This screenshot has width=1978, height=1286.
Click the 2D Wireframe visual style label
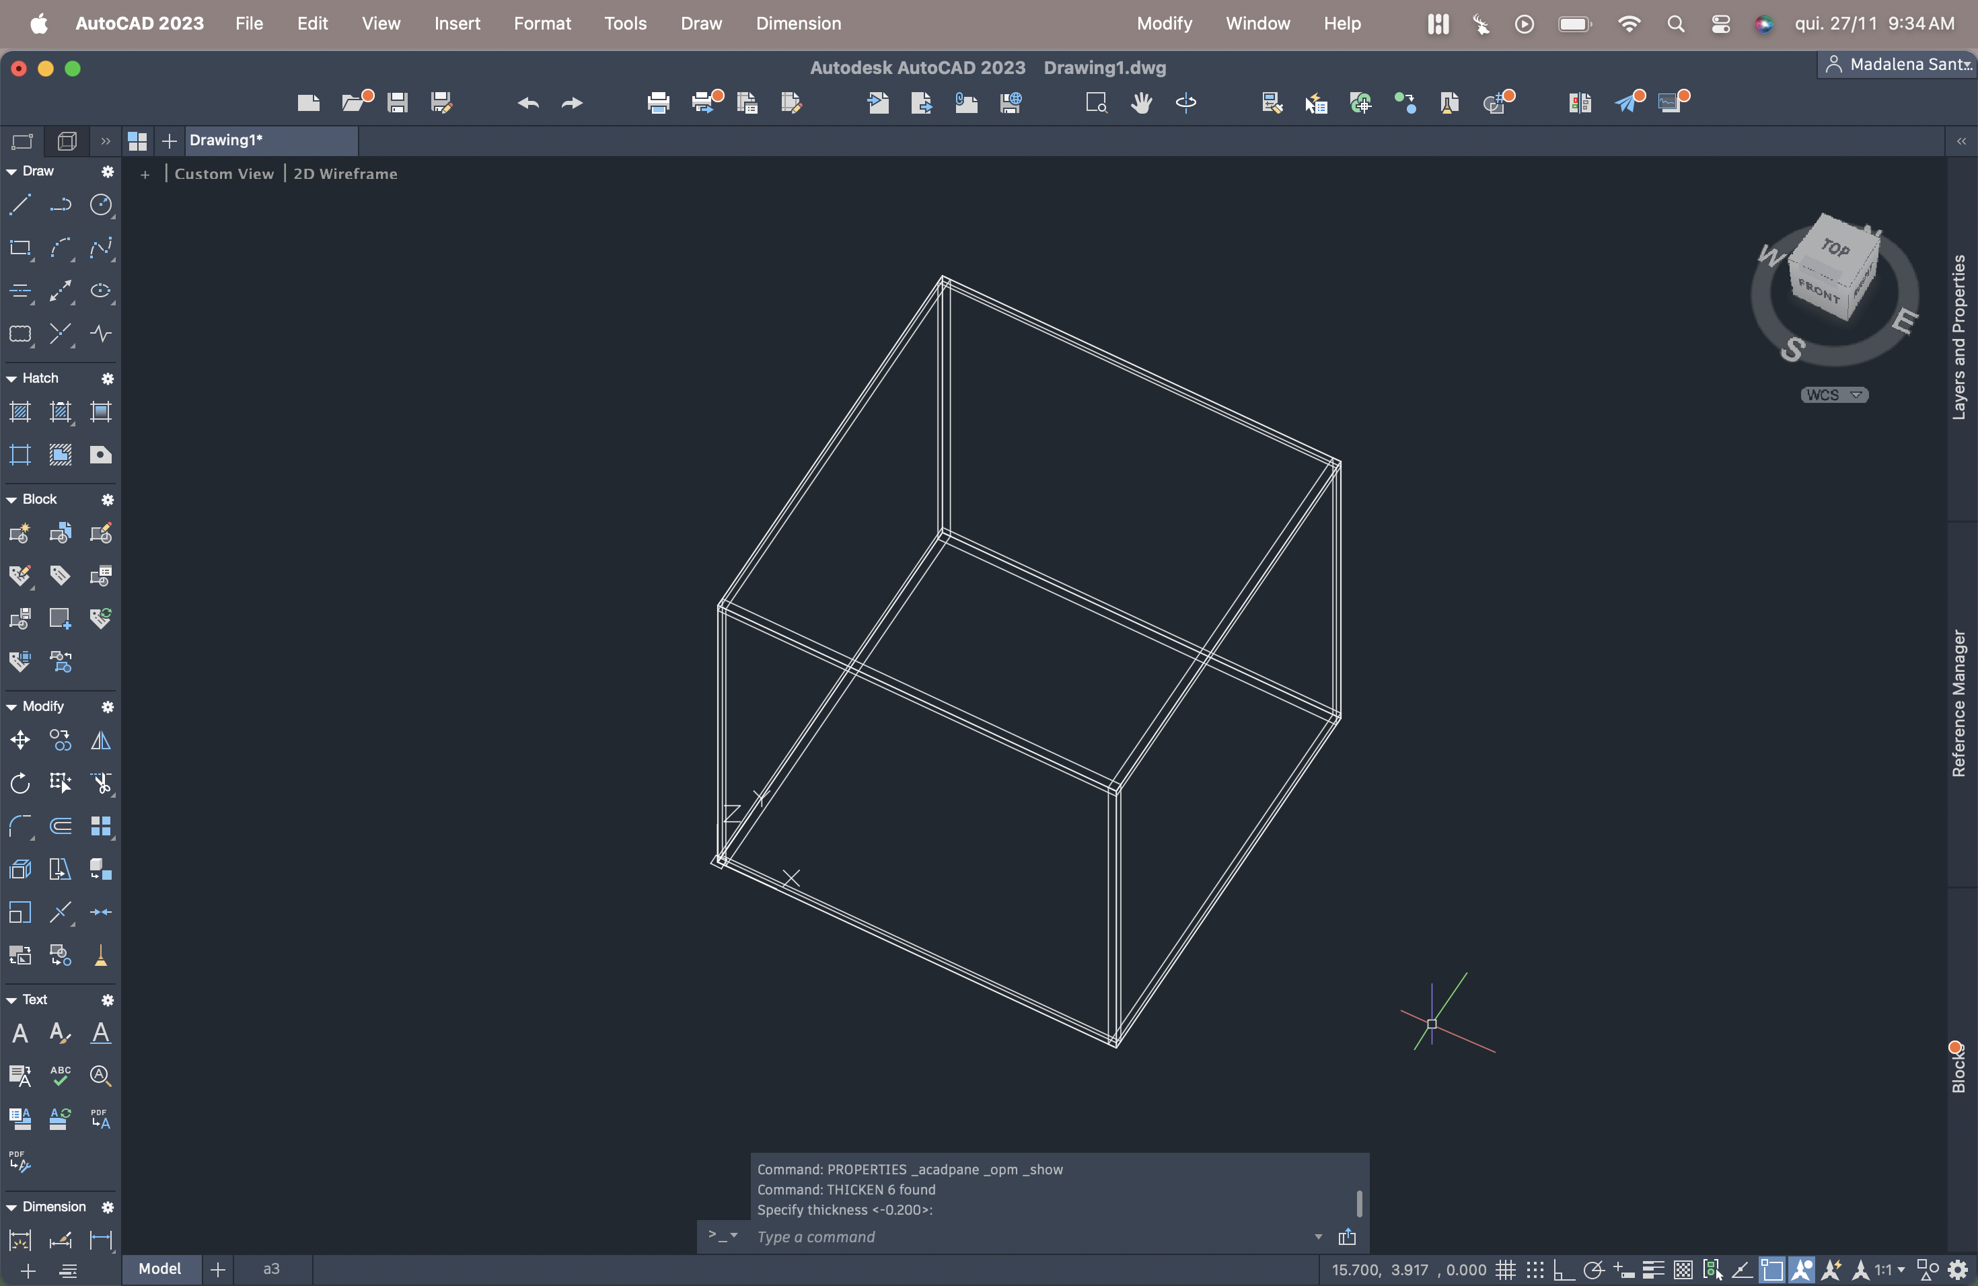(345, 174)
